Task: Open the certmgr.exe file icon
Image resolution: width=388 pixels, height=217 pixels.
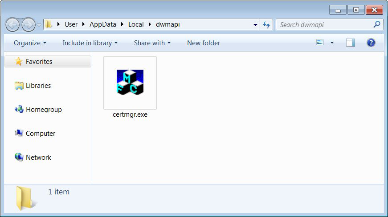Action: point(130,83)
